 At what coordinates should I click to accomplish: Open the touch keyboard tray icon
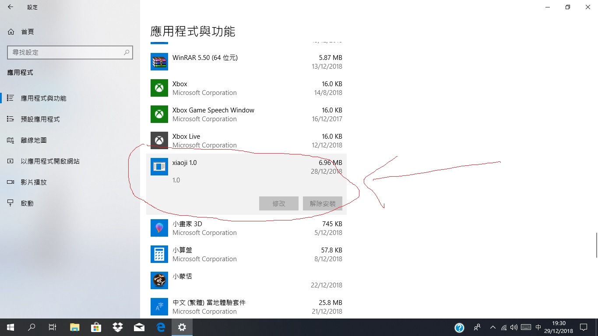pos(526,327)
